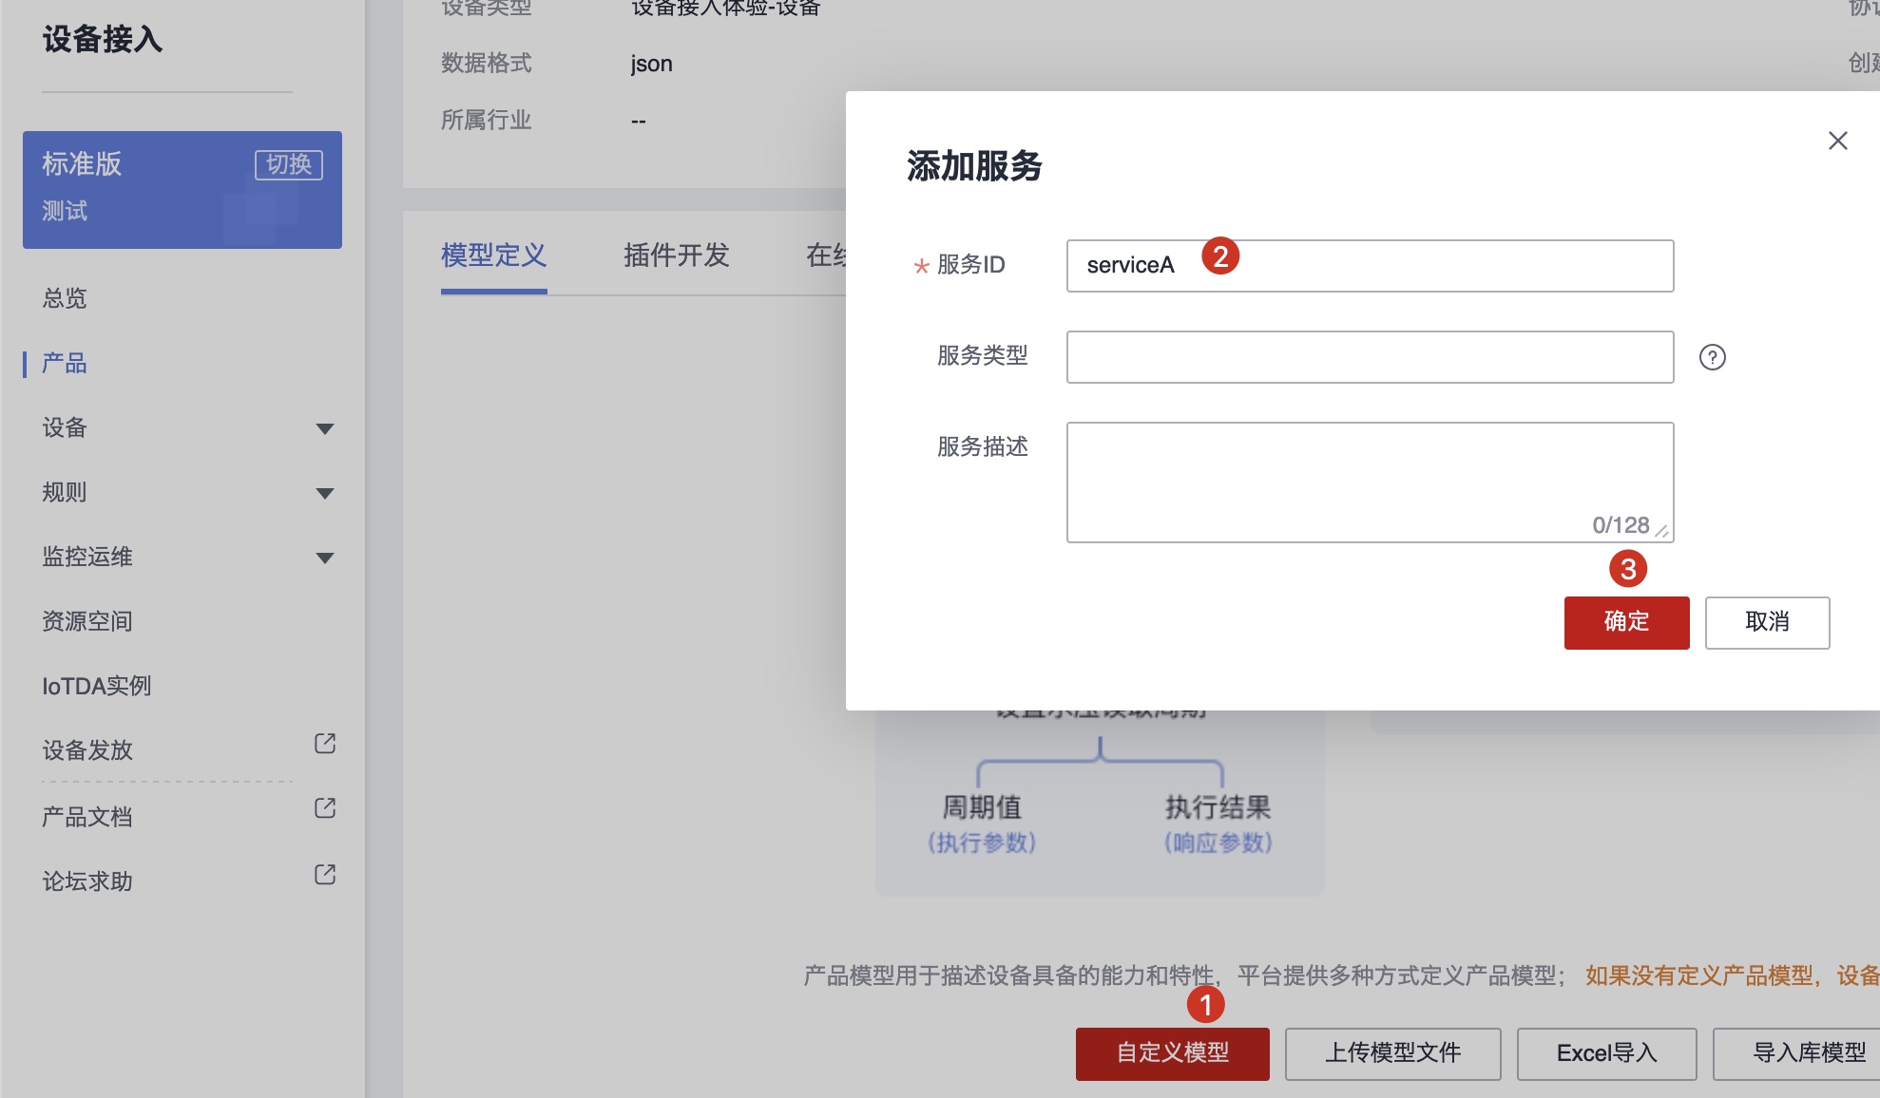1880x1098 pixels.
Task: Open 产品文档 external link icon
Action: coord(325,808)
